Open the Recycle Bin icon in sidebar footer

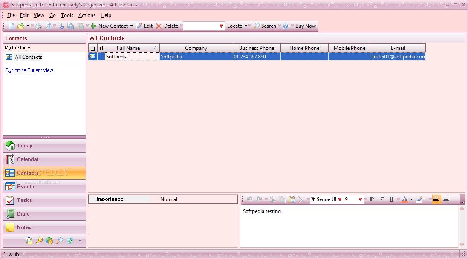pyautogui.click(x=70, y=241)
